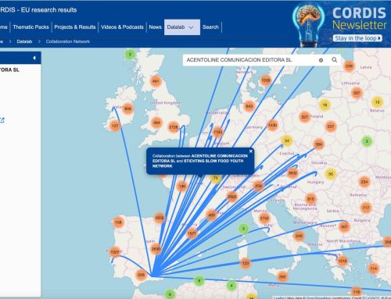391x299 pixels.
Task: Click the 136 cluster in western France
Action: click(182, 187)
